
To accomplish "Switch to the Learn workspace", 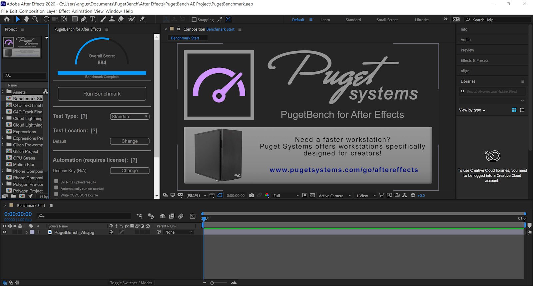I will point(325,20).
